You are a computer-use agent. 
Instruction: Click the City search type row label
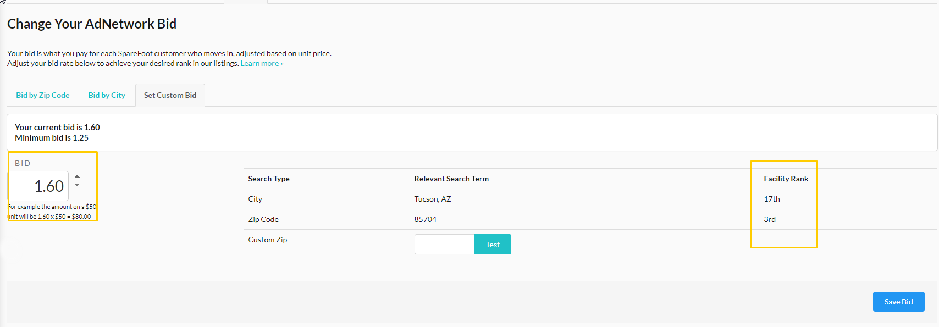[255, 199]
